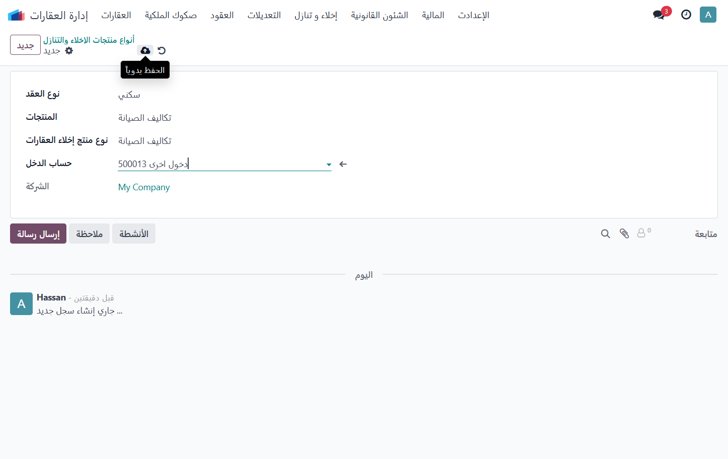Discard changes with the undo arrow icon
728x459 pixels.
(x=161, y=50)
